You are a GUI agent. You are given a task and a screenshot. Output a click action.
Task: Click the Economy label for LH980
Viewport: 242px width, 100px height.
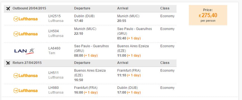(x=168, y=88)
